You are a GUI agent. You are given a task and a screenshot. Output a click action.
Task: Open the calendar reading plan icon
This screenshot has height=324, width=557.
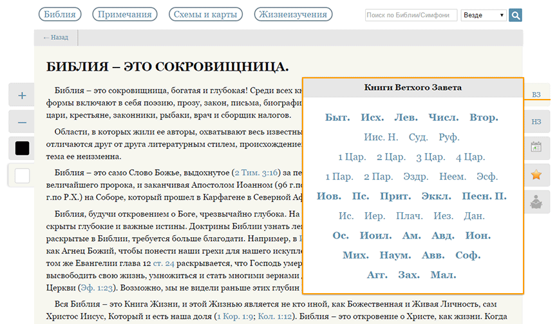536,147
